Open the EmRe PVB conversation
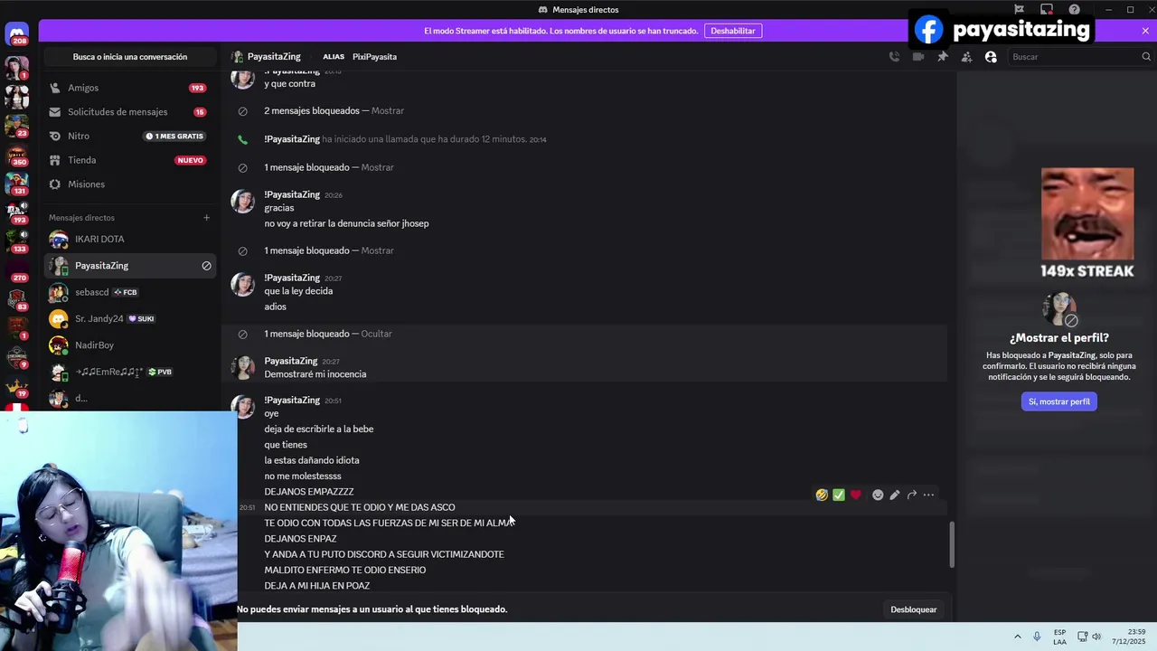The height and width of the screenshot is (651, 1157). pyautogui.click(x=129, y=372)
